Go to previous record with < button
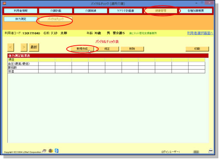Screen dimensions: 219x159 pos(11,47)
